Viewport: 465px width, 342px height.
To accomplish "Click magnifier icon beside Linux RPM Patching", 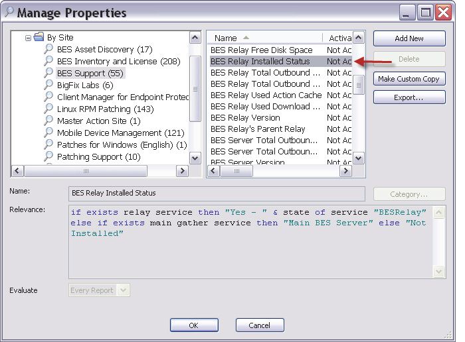I will point(48,108).
